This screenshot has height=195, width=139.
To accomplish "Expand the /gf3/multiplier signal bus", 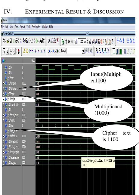I will (x=4, y=83).
